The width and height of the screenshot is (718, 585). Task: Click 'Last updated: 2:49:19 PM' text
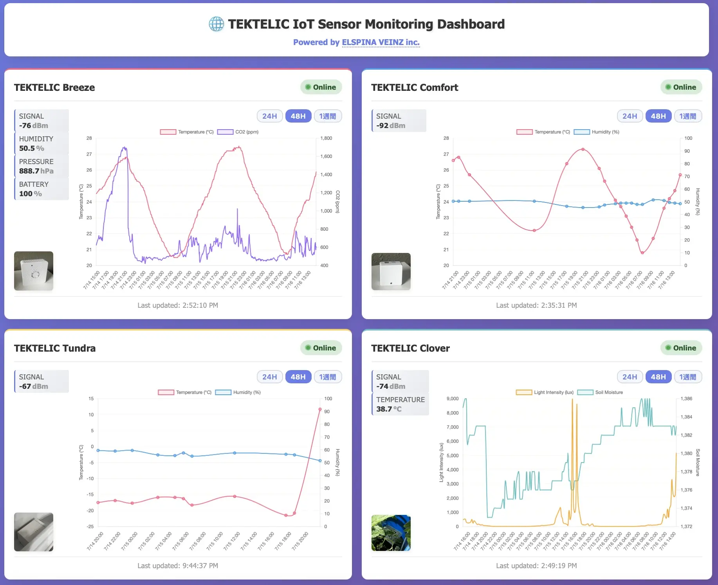536,565
